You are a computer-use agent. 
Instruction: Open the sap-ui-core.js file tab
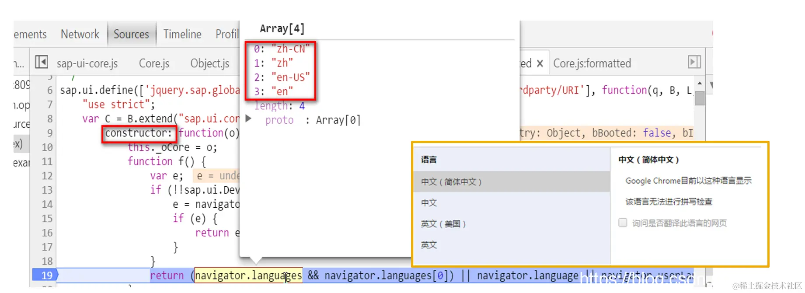point(87,63)
